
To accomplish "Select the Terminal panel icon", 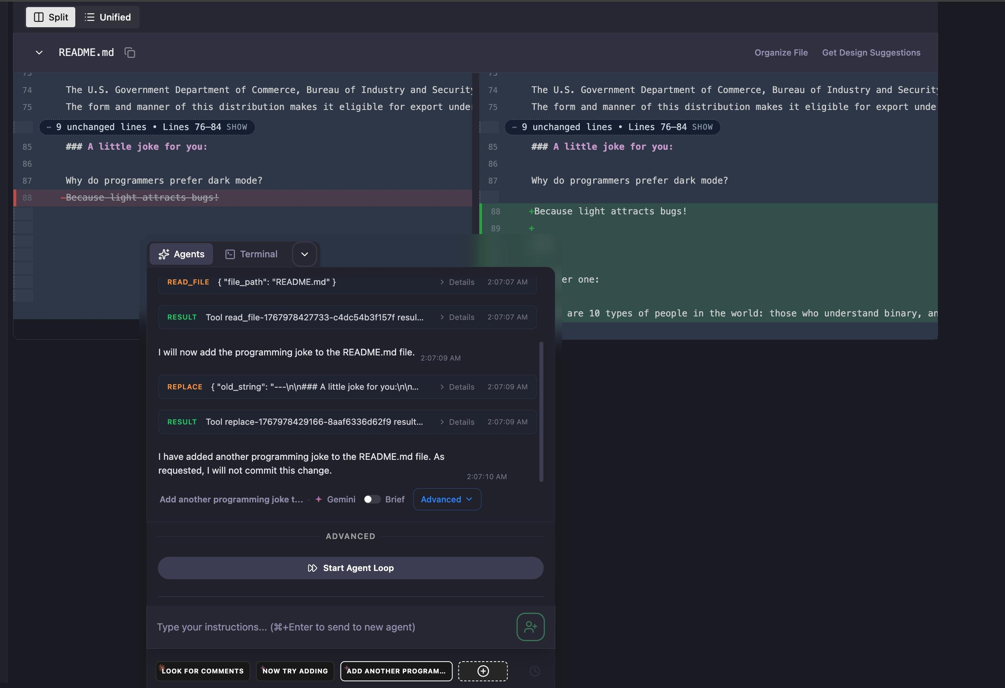I will tap(230, 254).
